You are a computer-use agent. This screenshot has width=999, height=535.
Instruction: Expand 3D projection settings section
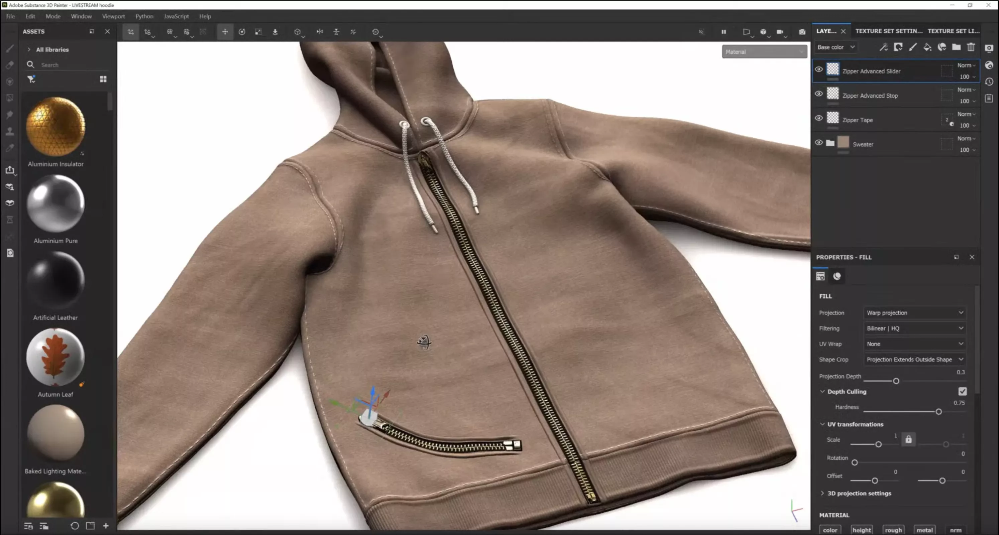pyautogui.click(x=859, y=493)
